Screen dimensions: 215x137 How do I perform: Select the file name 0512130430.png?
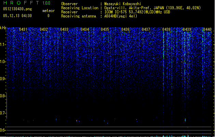click(17, 9)
